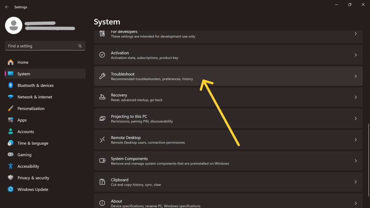
Task: Go back using the back arrow
Action: point(7,7)
